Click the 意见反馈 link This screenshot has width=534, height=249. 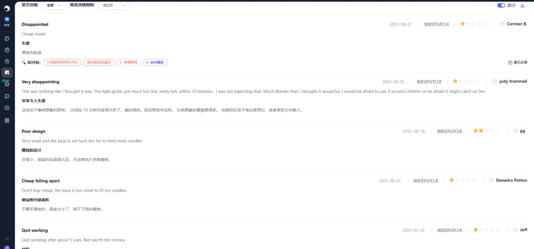coord(518,63)
